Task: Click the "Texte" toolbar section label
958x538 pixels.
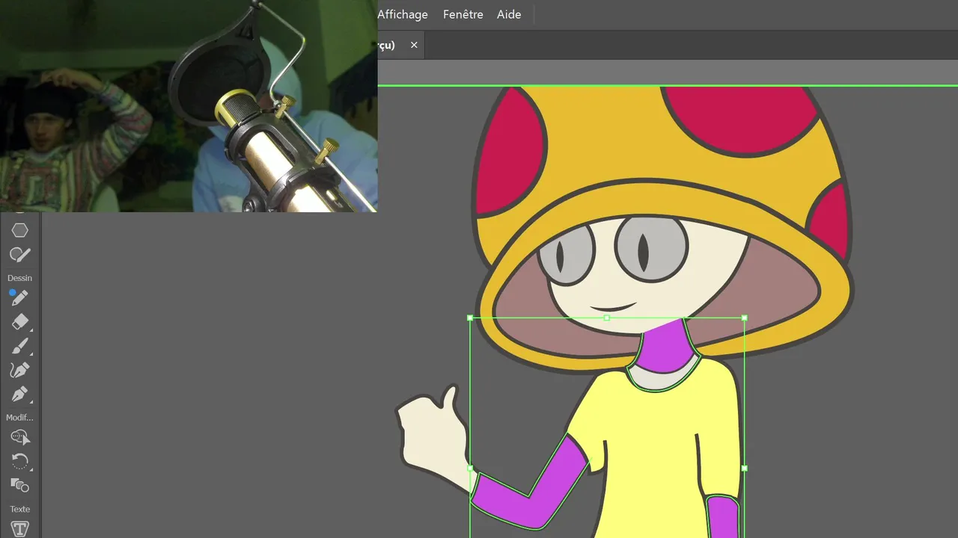Action: [x=19, y=509]
